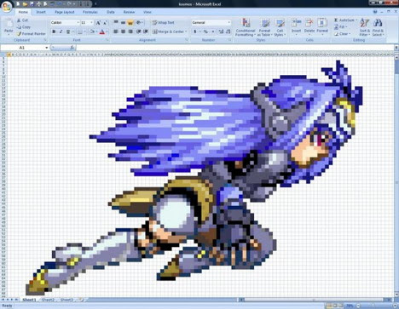Screen dimensions: 399x309
Task: Expand the font size 11 dropdown
Action: tap(91, 22)
